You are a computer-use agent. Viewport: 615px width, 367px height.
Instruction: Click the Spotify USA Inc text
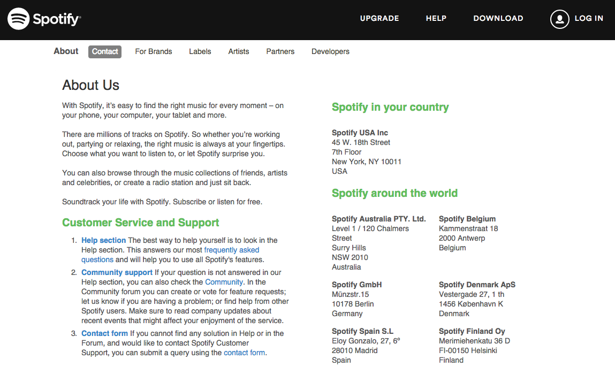360,133
